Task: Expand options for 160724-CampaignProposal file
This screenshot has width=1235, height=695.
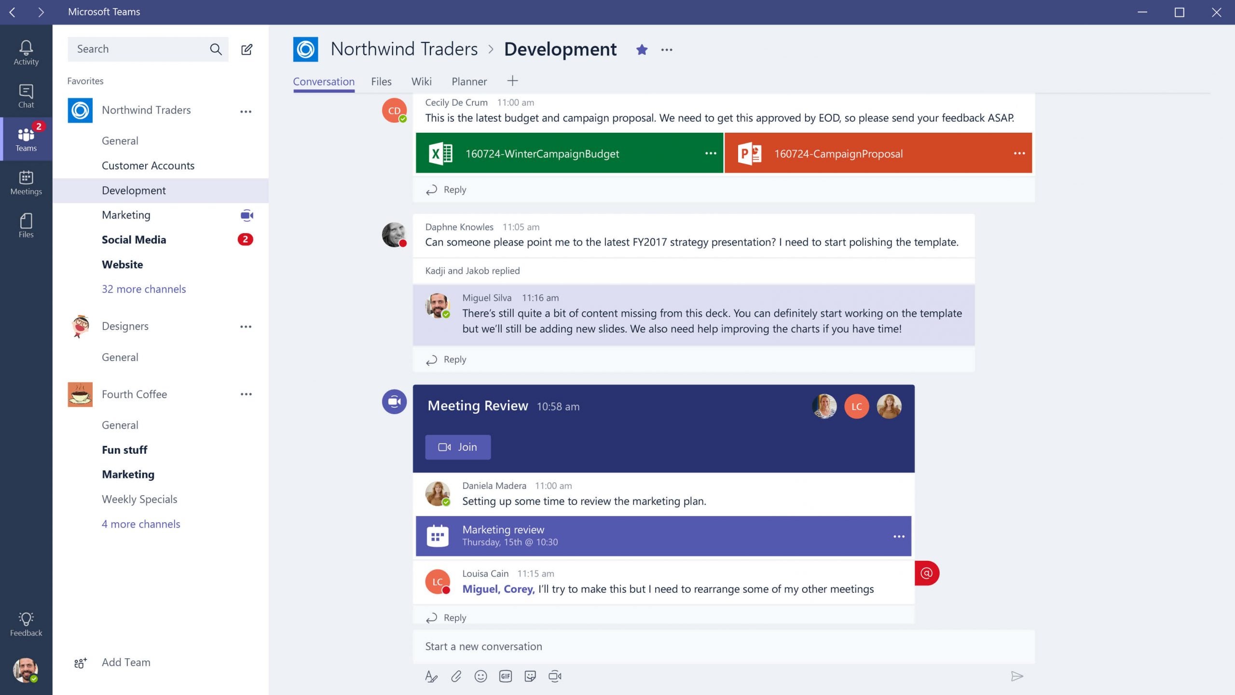Action: click(x=1019, y=153)
